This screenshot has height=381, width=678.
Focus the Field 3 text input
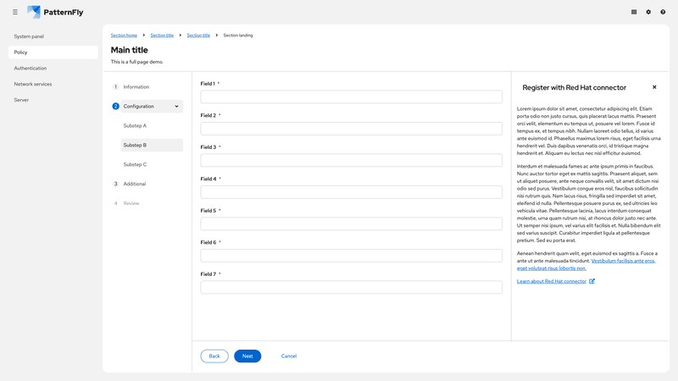351,160
